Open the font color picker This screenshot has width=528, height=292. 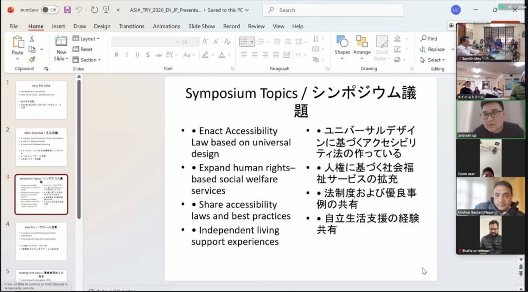[x=222, y=55]
